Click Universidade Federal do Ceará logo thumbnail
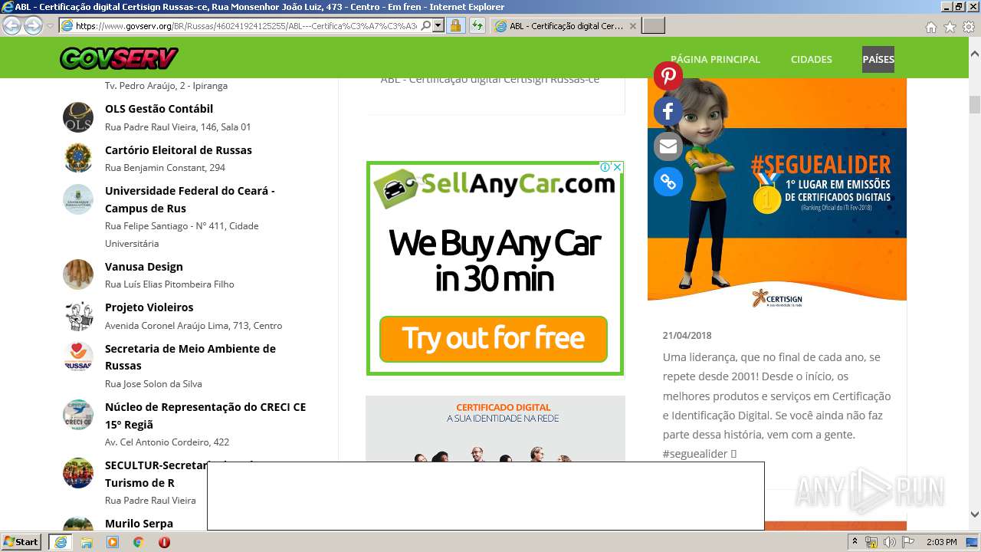Screen dimensions: 981x552 (x=78, y=199)
